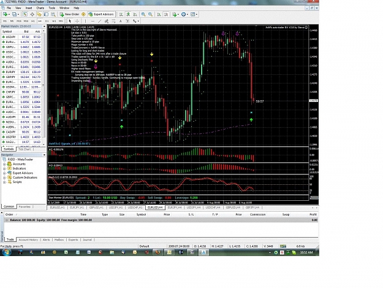Image resolution: width=383 pixels, height=288 pixels.
Task: Toggle the Market Watch window icon
Action: (25, 15)
